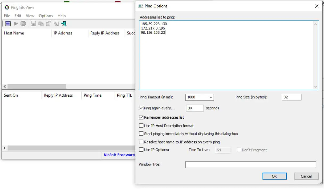This screenshot has height=190, width=324.
Task: Click the Save floppy disk toolbar icon
Action: click(x=34, y=24)
